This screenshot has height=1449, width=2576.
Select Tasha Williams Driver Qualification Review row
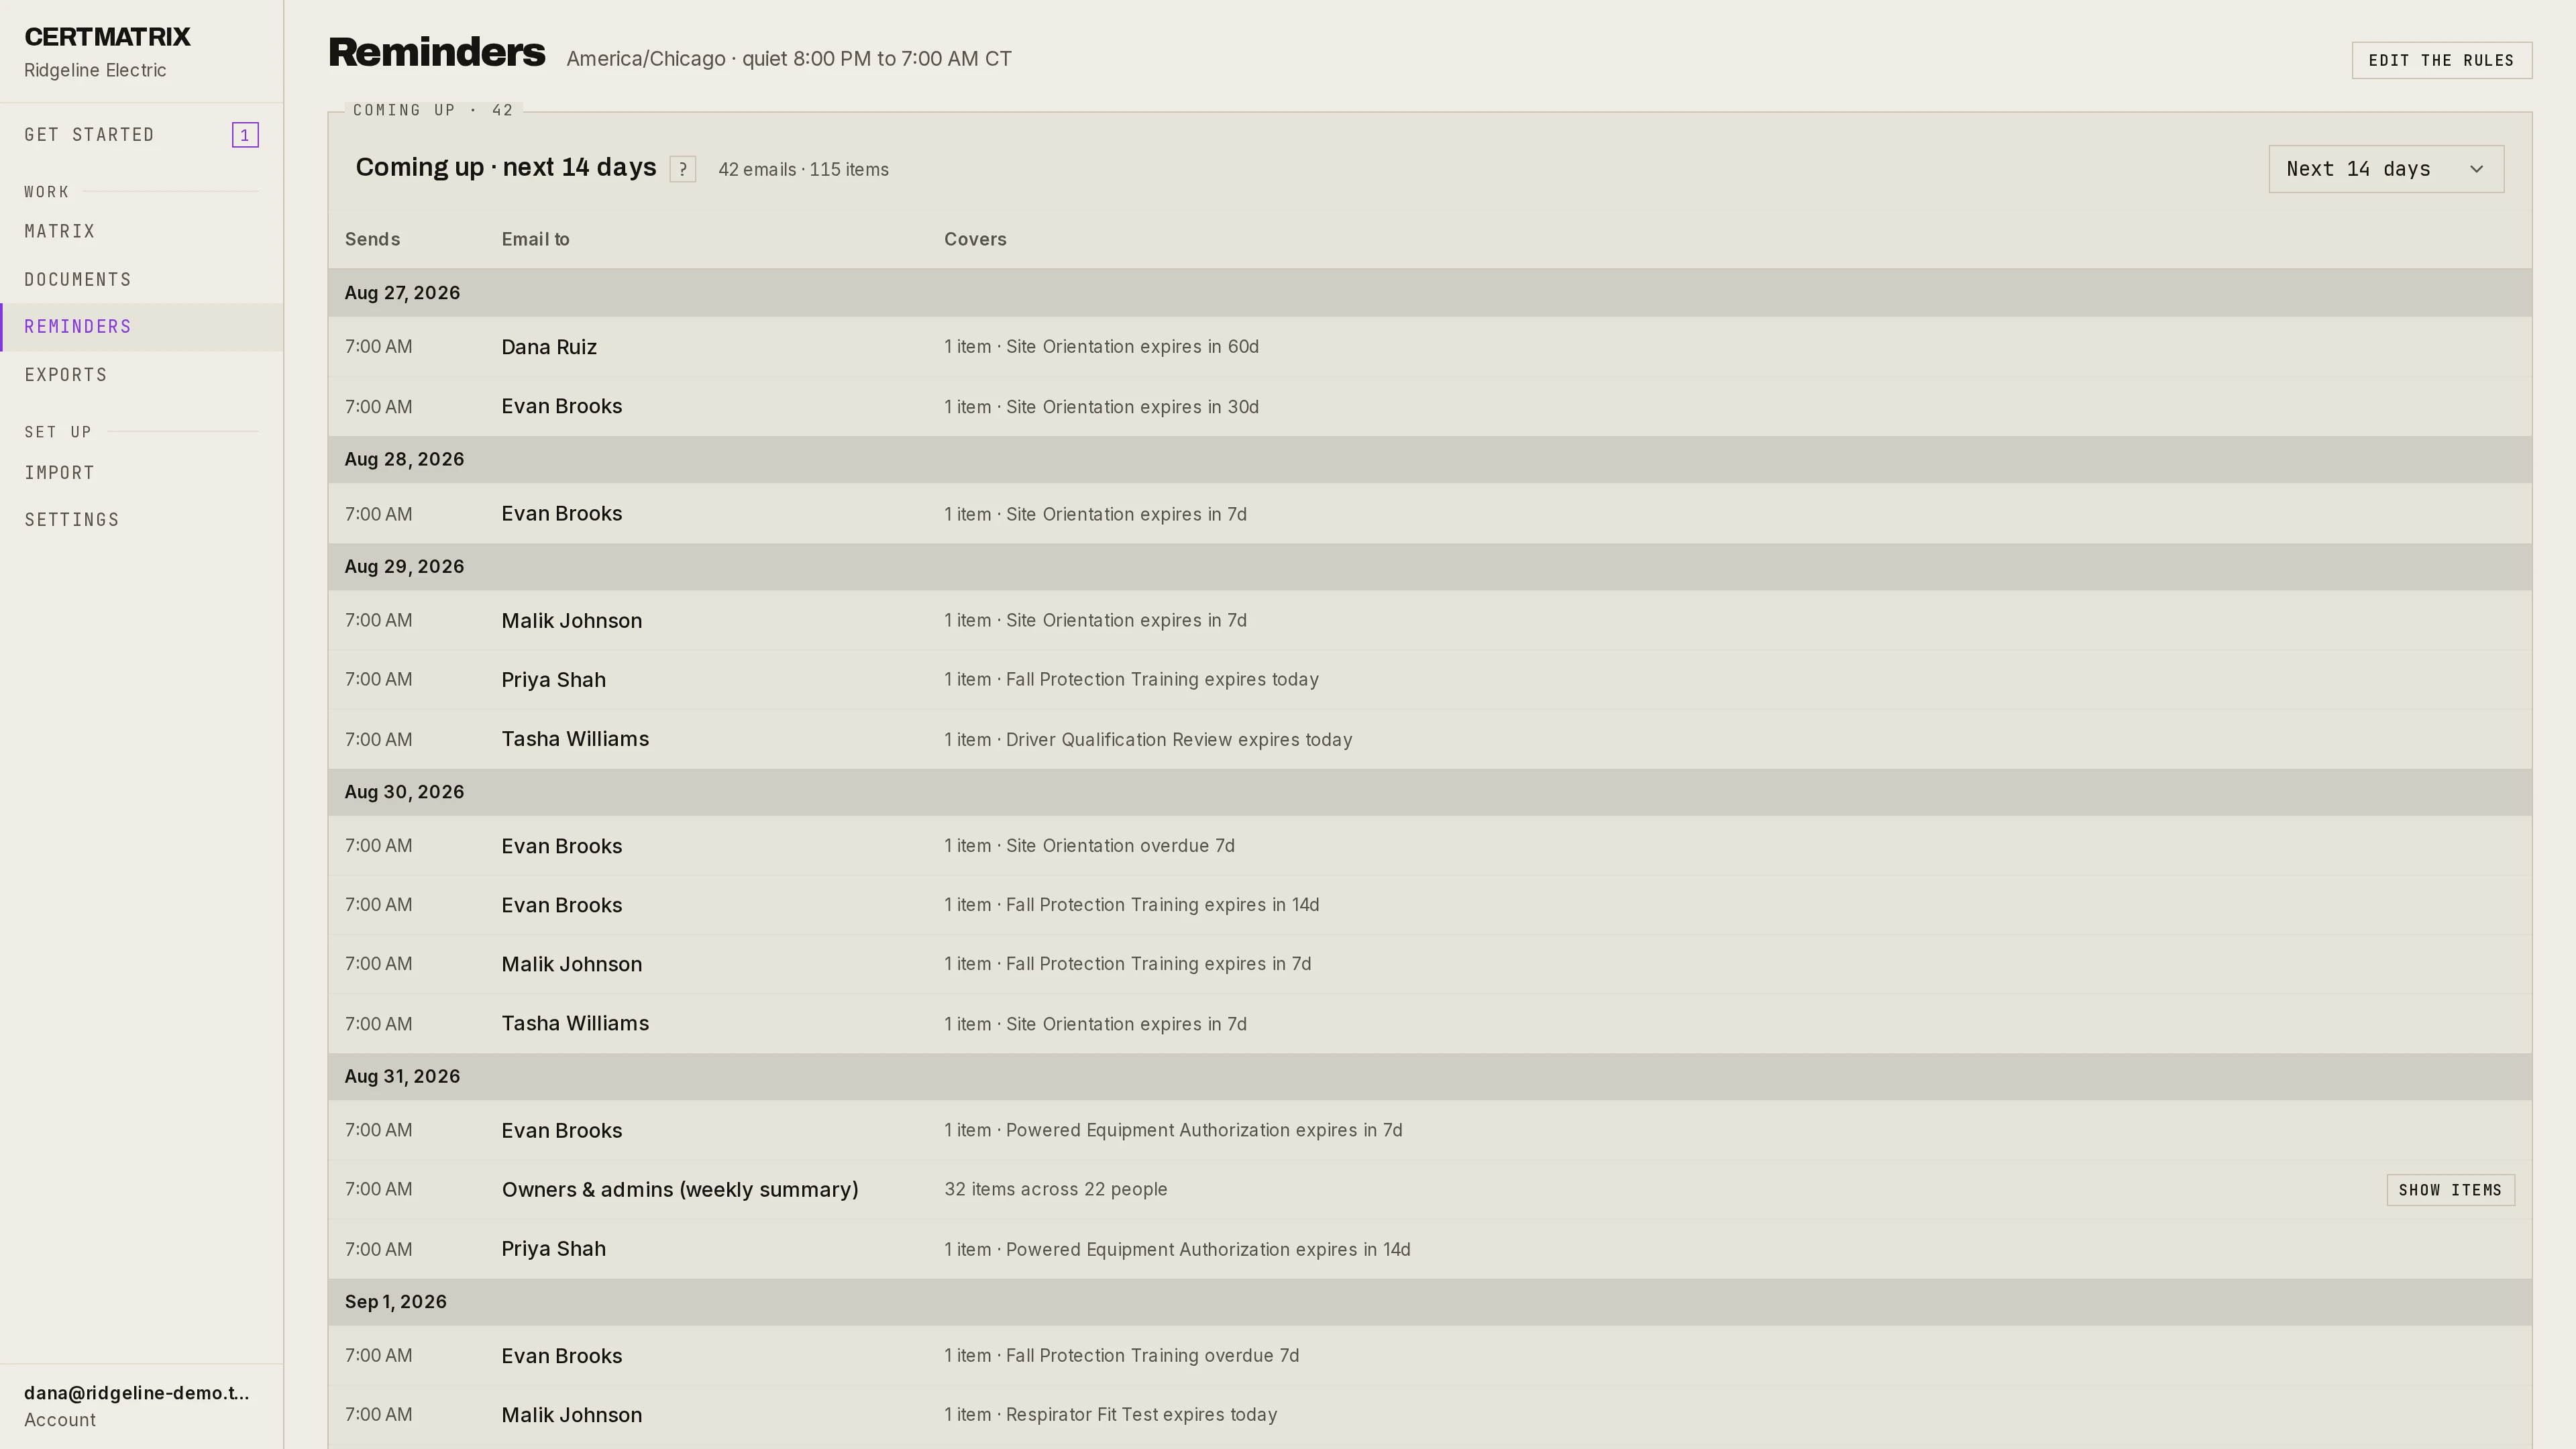click(x=1430, y=739)
